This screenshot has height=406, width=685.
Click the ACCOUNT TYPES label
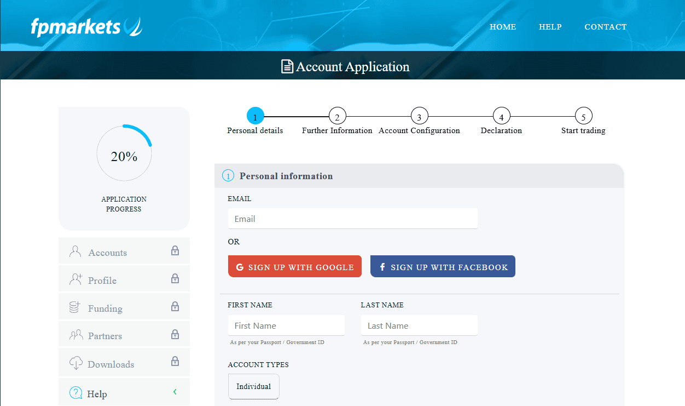[x=258, y=365]
